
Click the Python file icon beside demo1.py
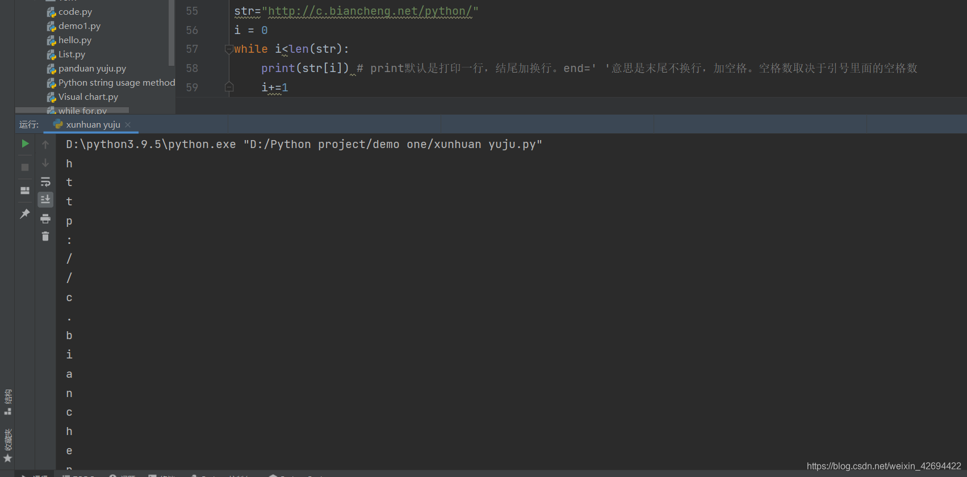pos(52,26)
